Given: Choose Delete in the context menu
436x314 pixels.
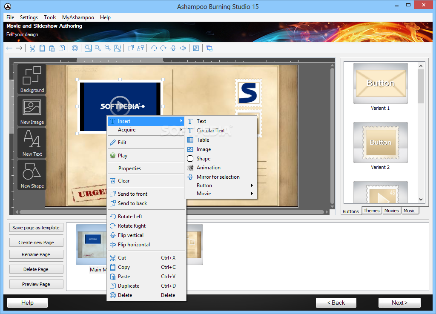Looking at the screenshot, I should point(146,295).
